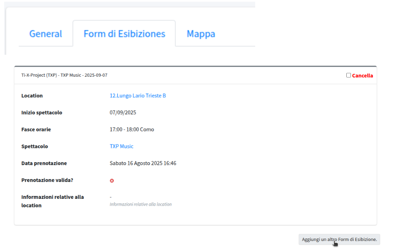Click the Sabato 16 Agosto 2025 booking date
This screenshot has height=249, width=399.
pos(143,163)
